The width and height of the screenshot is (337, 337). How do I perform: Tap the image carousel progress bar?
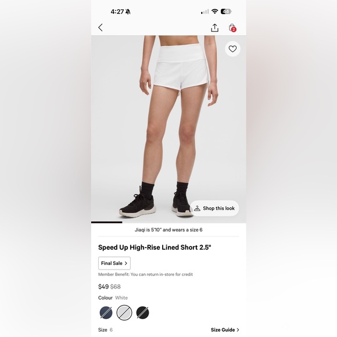pyautogui.click(x=168, y=222)
